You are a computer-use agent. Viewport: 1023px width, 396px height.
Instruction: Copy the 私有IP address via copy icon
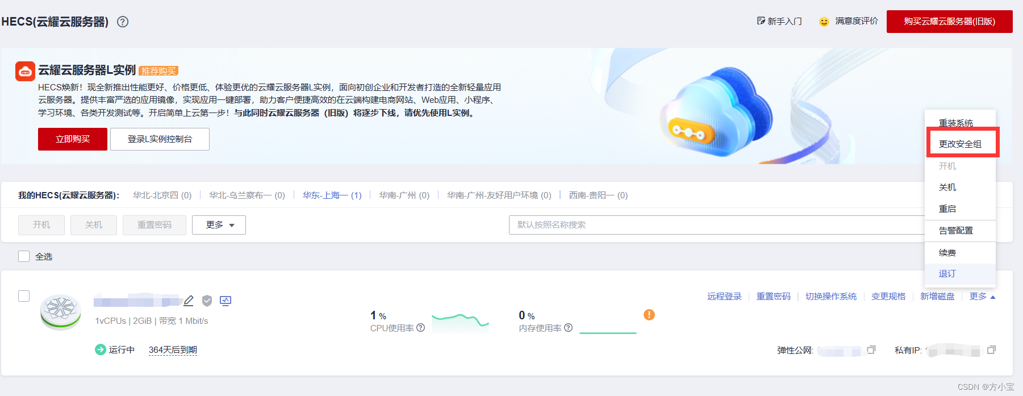point(992,350)
